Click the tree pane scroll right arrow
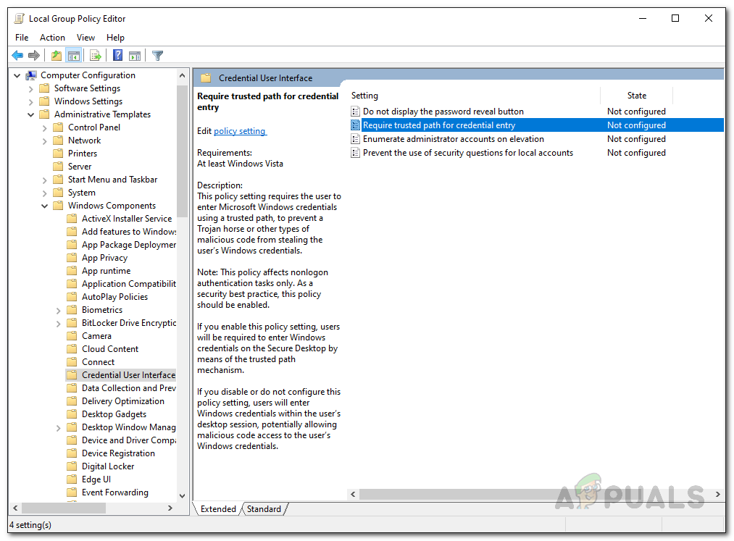Screen dimensions: 734x541 coord(170,508)
